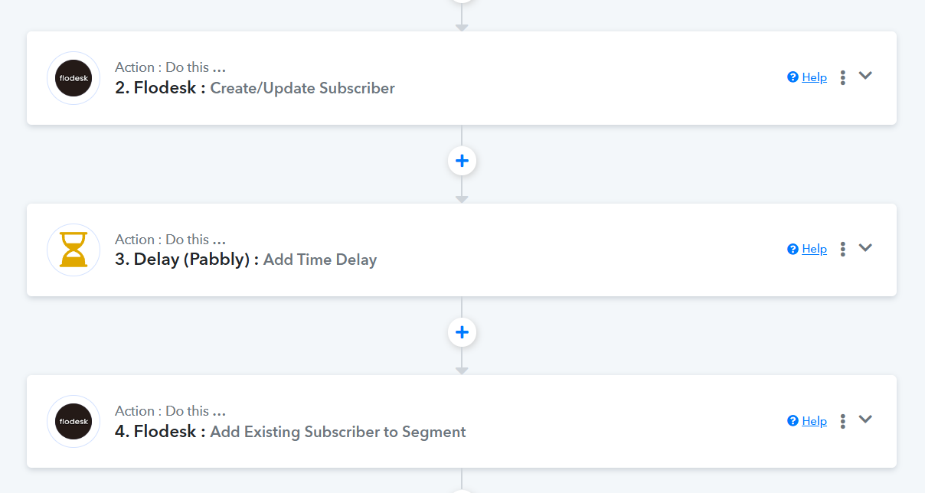Screen dimensions: 925x493
Task: Expand the Add Existing Subscriber to Segment step
Action: 865,419
